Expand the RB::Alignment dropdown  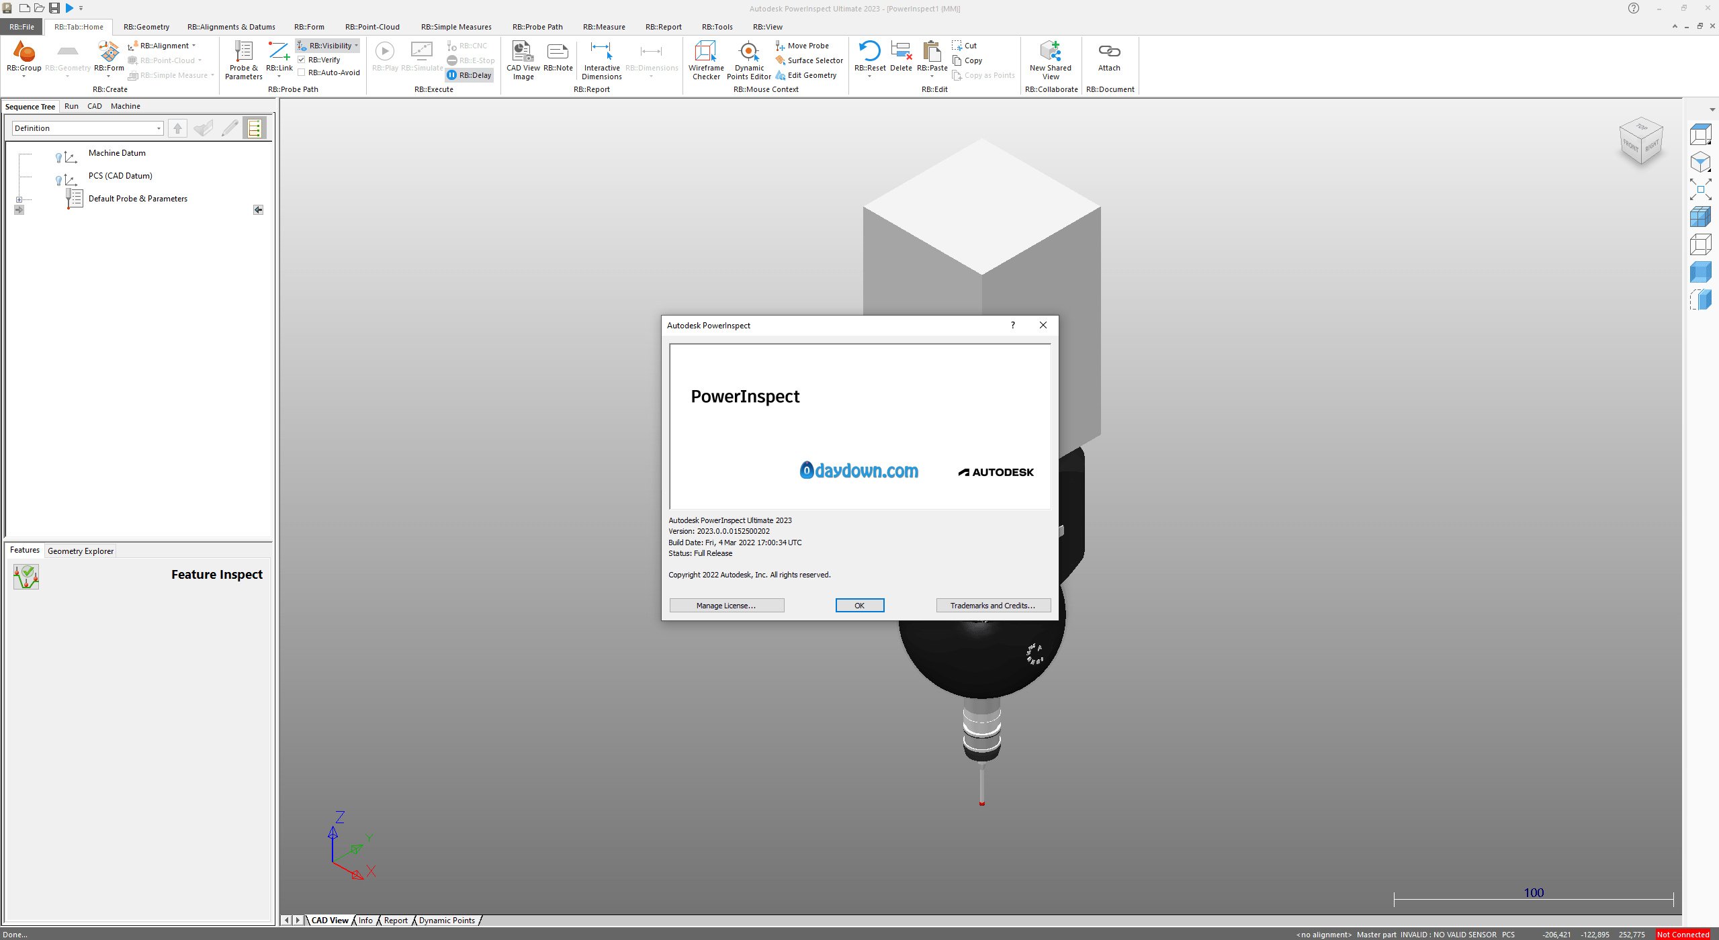[194, 46]
